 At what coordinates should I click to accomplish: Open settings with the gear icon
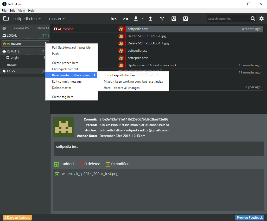[261, 18]
